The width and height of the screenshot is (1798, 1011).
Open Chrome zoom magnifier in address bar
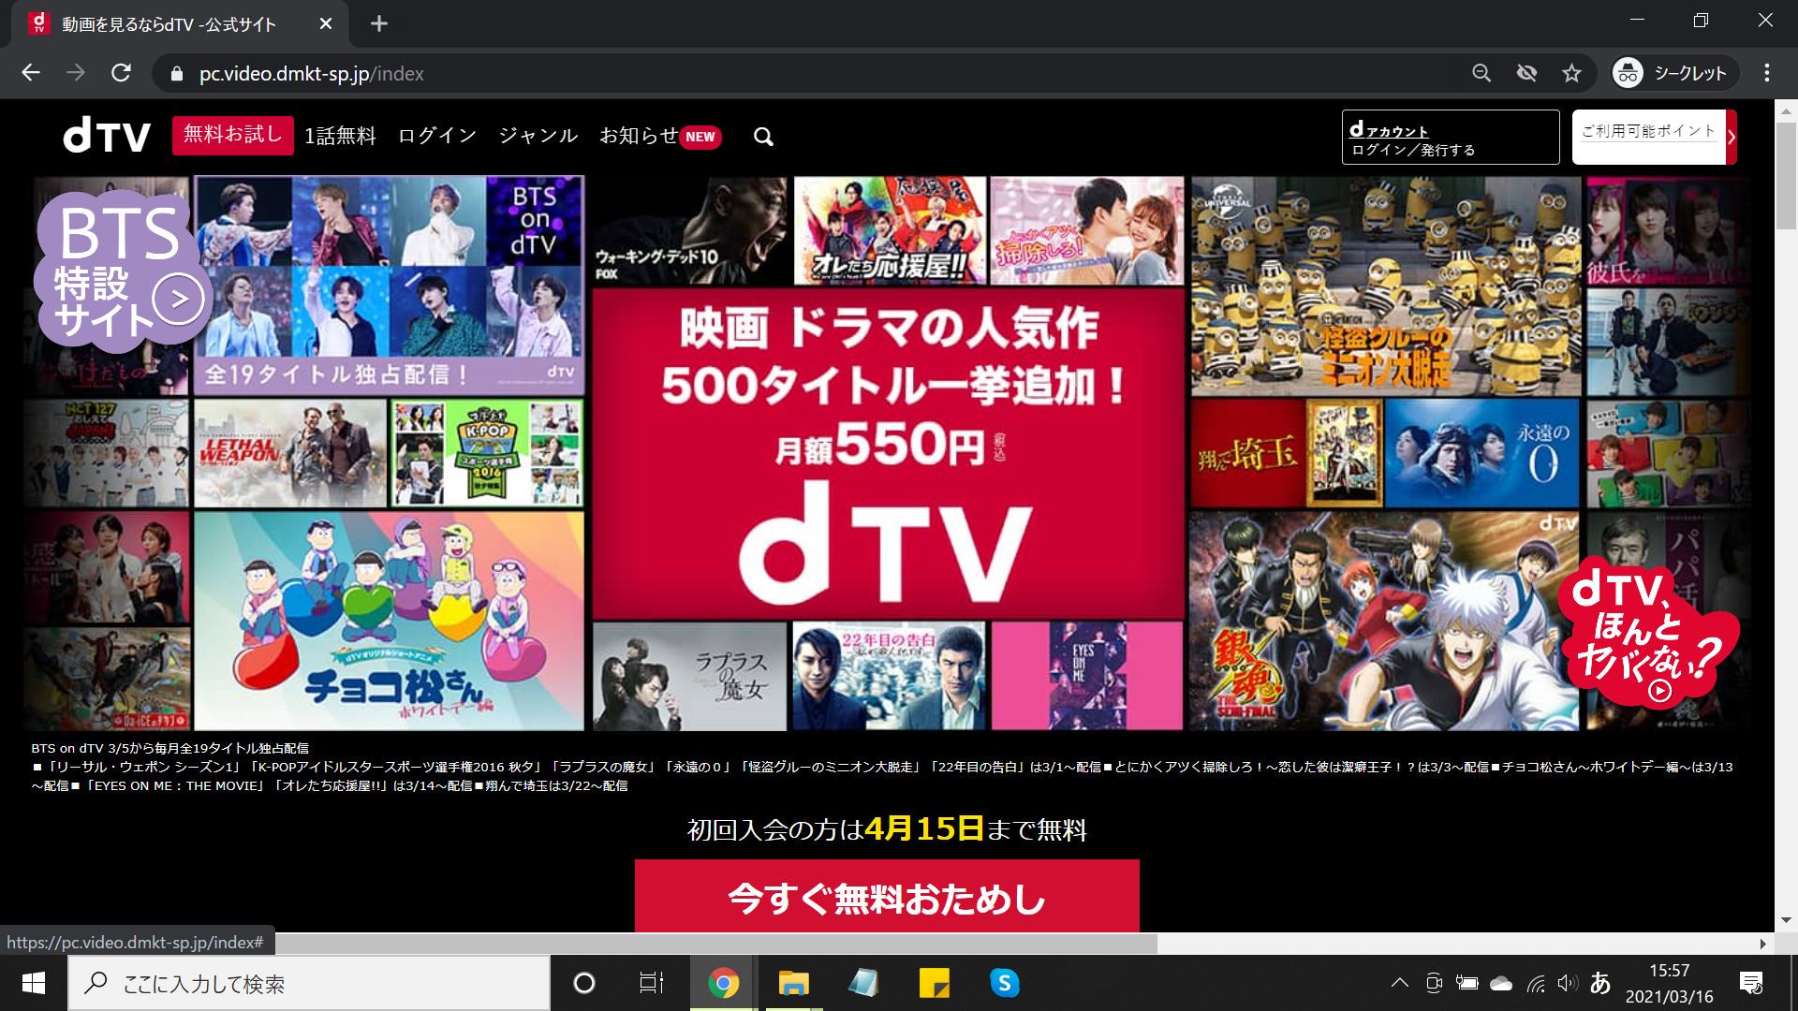pos(1481,73)
